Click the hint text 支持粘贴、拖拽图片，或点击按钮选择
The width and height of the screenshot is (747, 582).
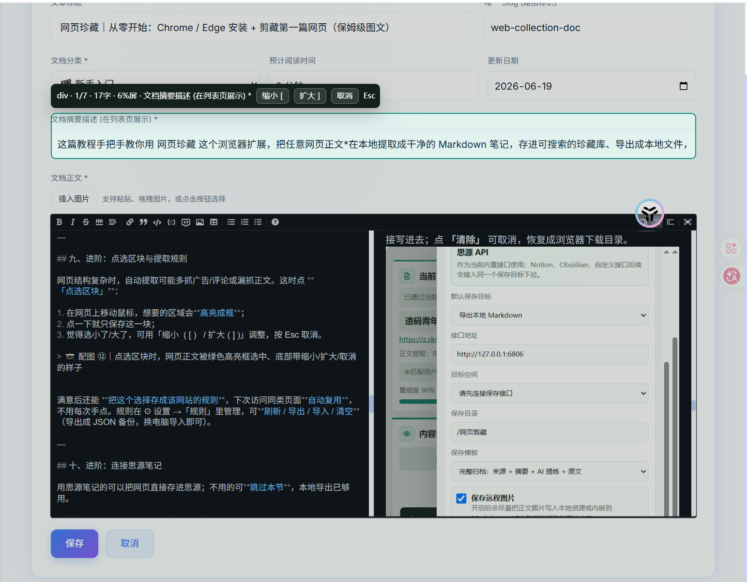point(164,199)
